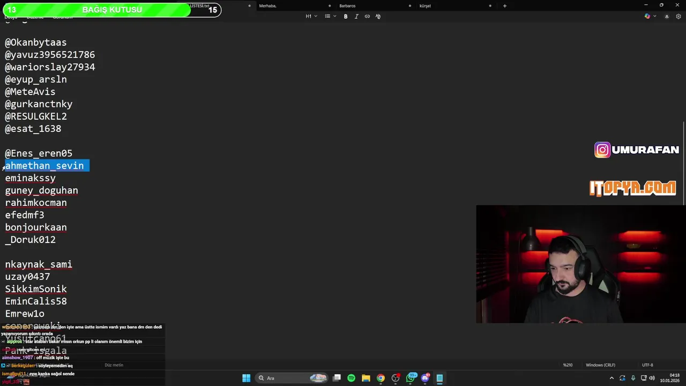Click the line "rahimkocman"
Image resolution: width=686 pixels, height=386 pixels.
click(x=36, y=203)
